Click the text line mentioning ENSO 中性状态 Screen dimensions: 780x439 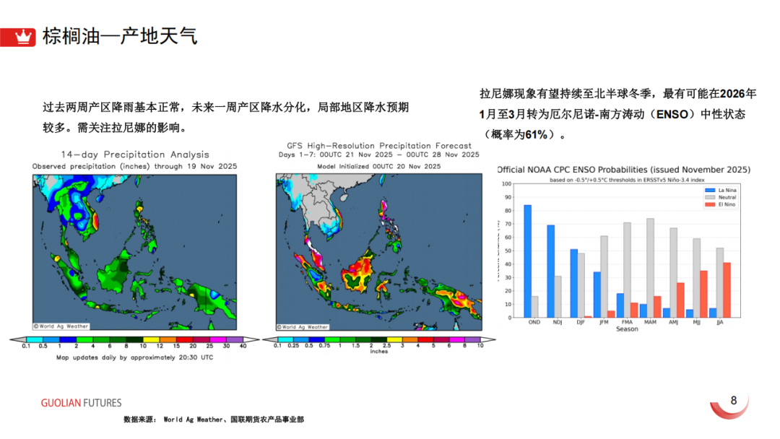612,114
